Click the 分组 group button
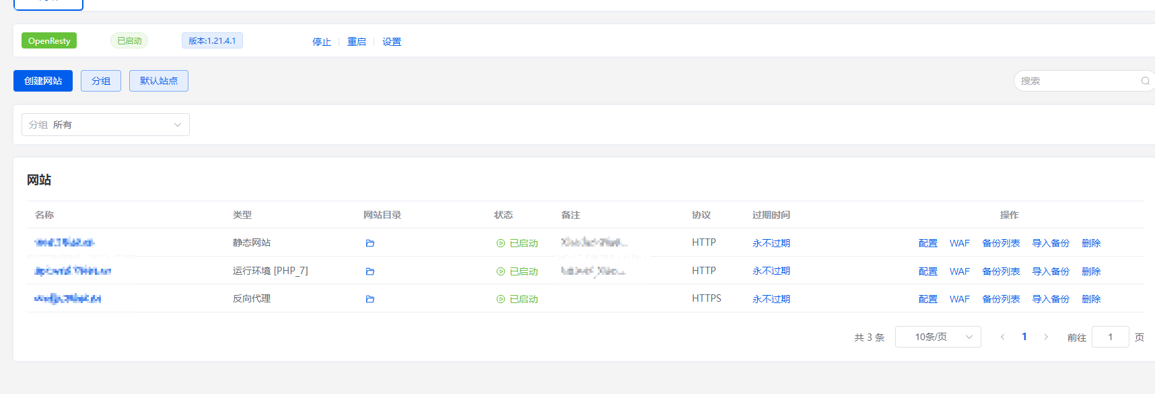The width and height of the screenshot is (1155, 394). tap(101, 81)
